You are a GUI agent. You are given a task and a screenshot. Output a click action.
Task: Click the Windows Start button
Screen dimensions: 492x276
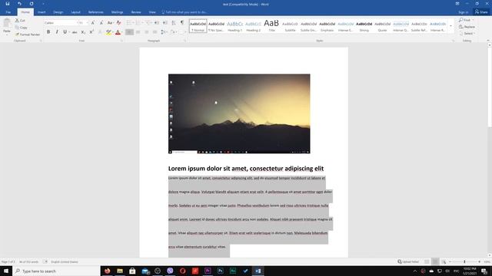coord(6,271)
